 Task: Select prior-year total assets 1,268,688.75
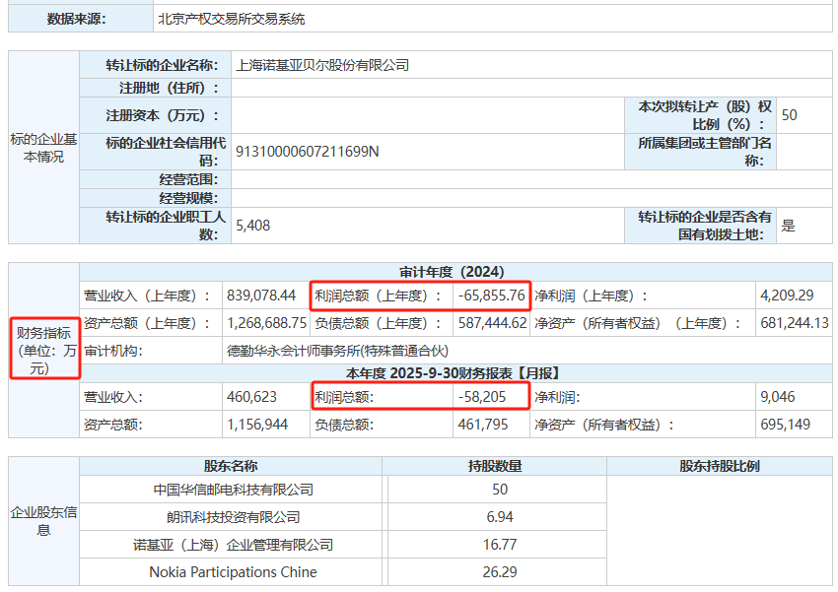pyautogui.click(x=267, y=323)
